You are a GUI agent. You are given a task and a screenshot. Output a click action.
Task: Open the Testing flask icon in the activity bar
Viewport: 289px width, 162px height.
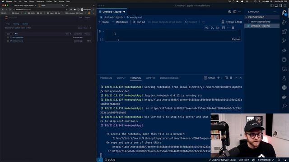click(284, 78)
